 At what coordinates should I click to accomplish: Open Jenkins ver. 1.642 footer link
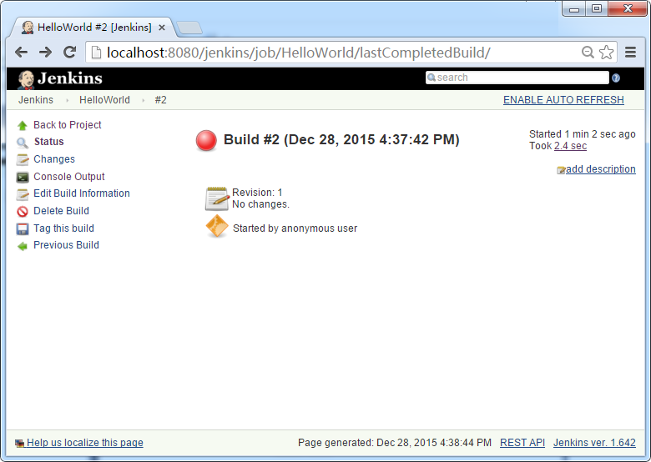click(x=594, y=443)
